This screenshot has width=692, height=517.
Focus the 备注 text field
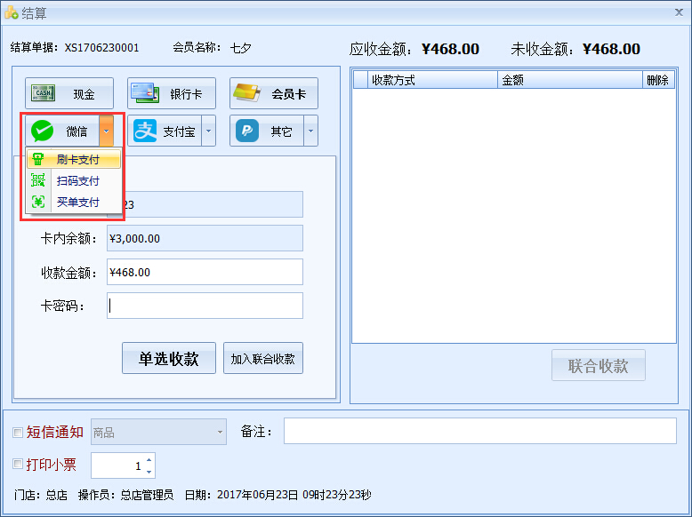point(479,431)
